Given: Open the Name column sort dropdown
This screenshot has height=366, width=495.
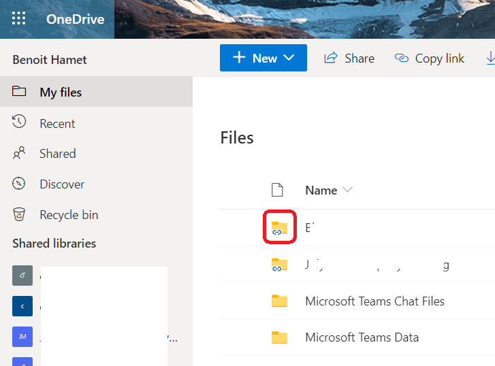Looking at the screenshot, I should click(x=348, y=190).
